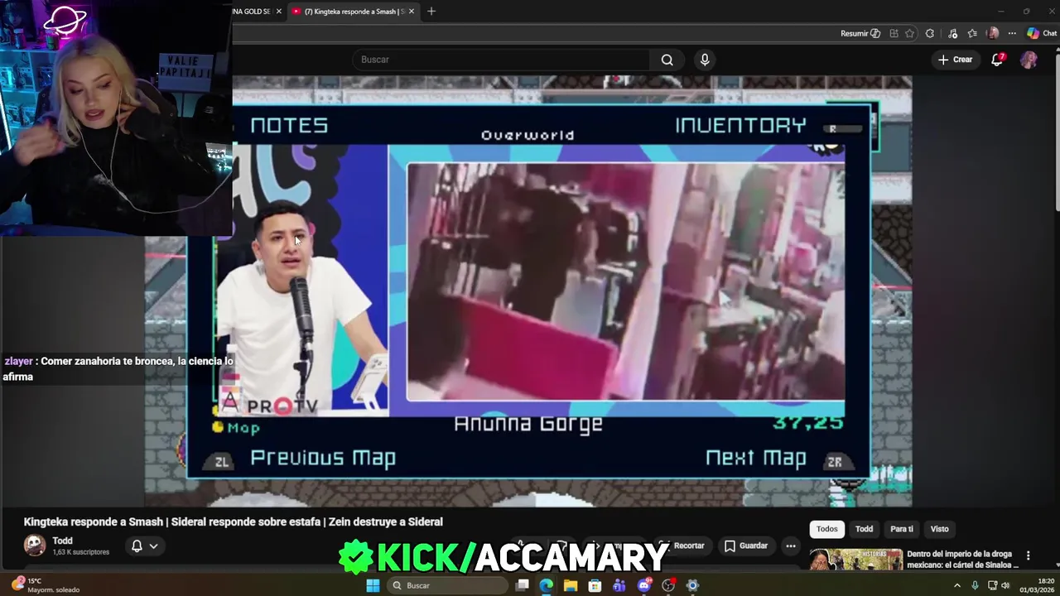The width and height of the screenshot is (1060, 596).
Task: Close the Kingteka responde a Smash tab
Action: [412, 12]
